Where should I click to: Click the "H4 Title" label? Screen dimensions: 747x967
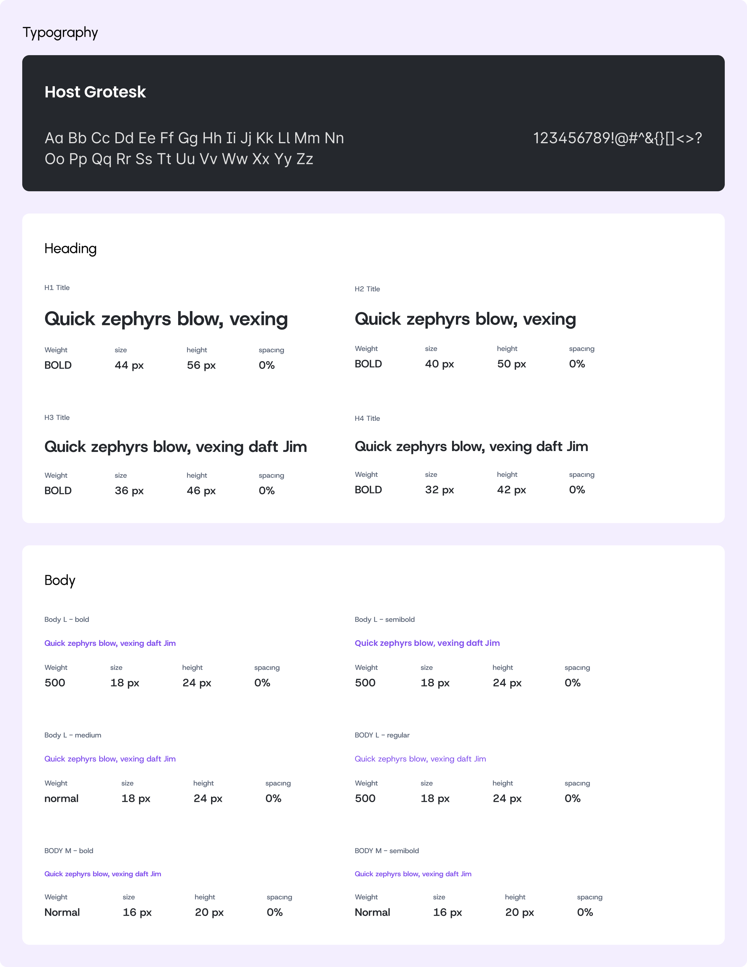point(367,418)
